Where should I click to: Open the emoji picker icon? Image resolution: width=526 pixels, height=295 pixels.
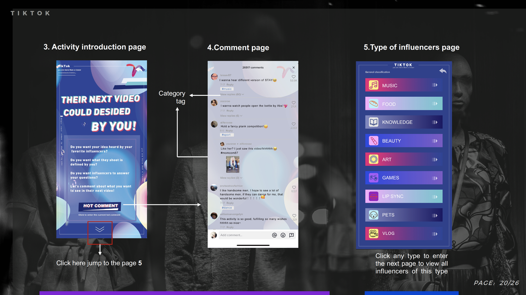coord(283,235)
